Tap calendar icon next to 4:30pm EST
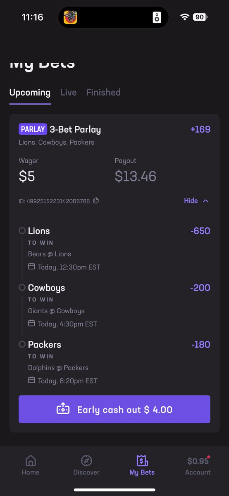The width and height of the screenshot is (229, 496). pos(31,323)
